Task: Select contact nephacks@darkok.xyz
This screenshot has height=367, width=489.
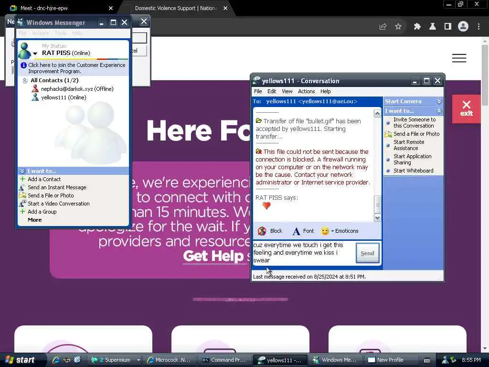Action: tap(77, 89)
